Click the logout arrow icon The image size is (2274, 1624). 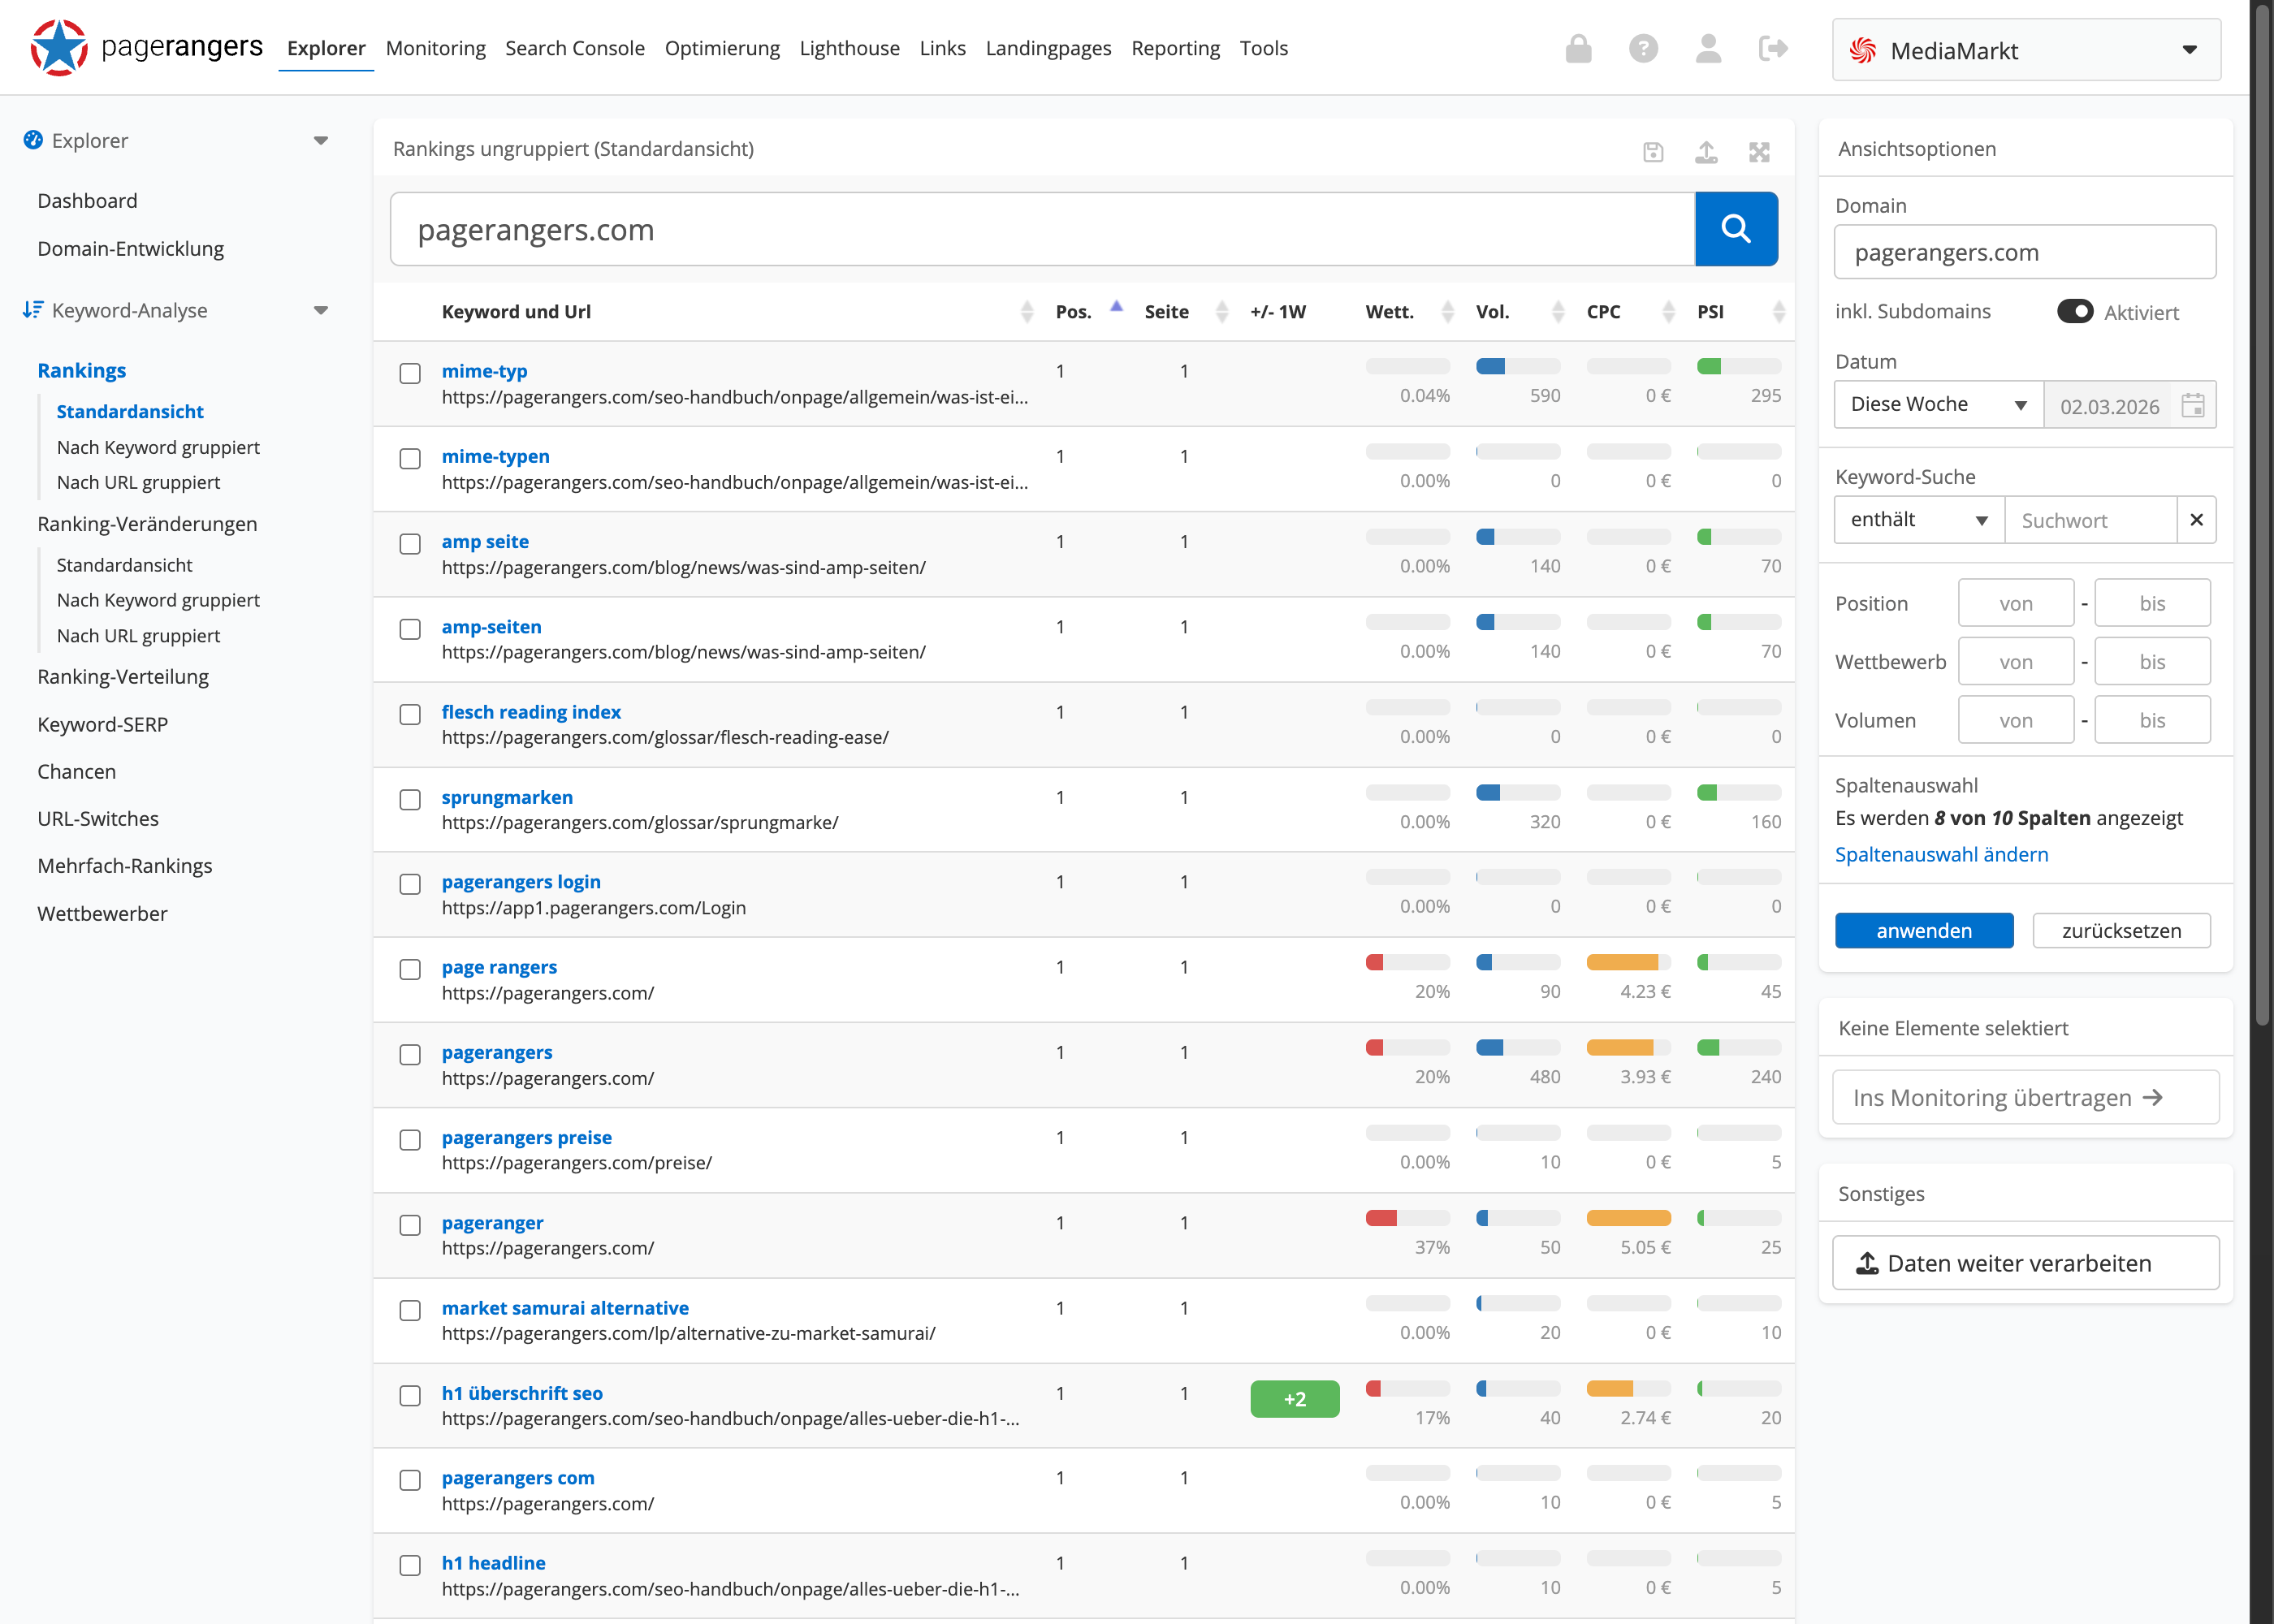point(1773,48)
